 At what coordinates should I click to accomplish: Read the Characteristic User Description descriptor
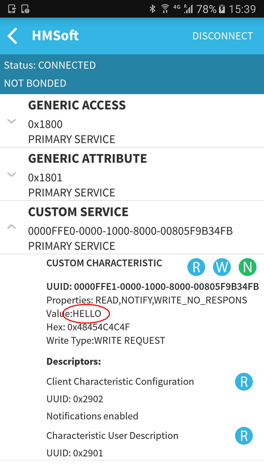pos(244,436)
